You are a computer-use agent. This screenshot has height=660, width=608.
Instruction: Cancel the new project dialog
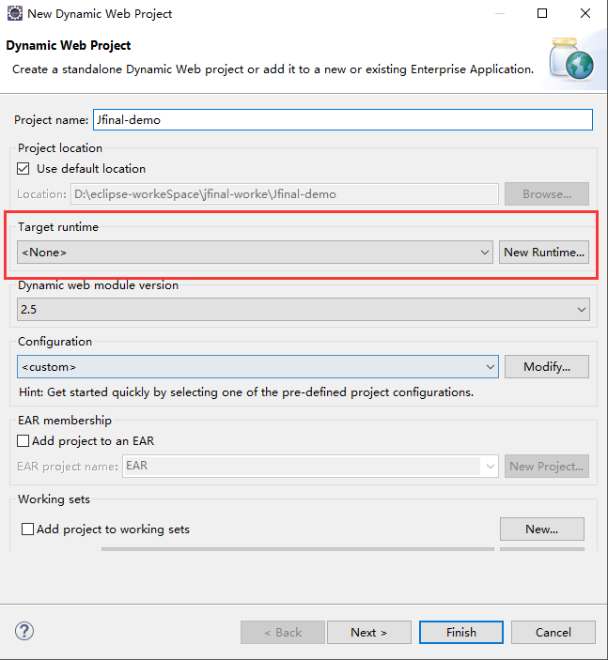tap(553, 632)
